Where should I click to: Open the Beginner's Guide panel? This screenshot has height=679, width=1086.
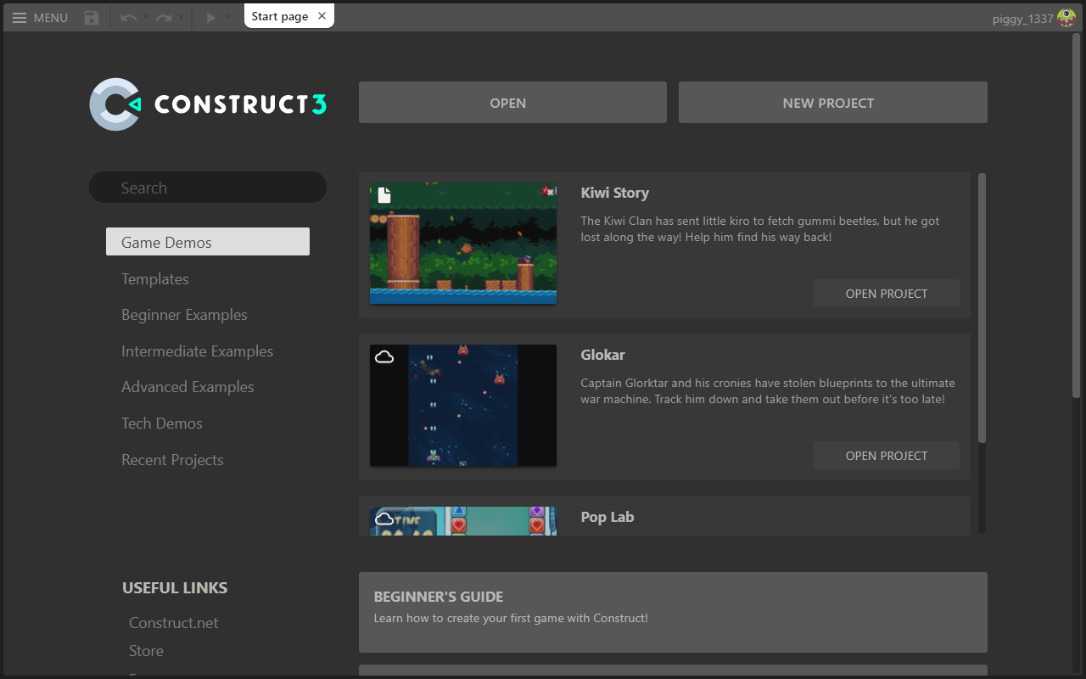[673, 612]
